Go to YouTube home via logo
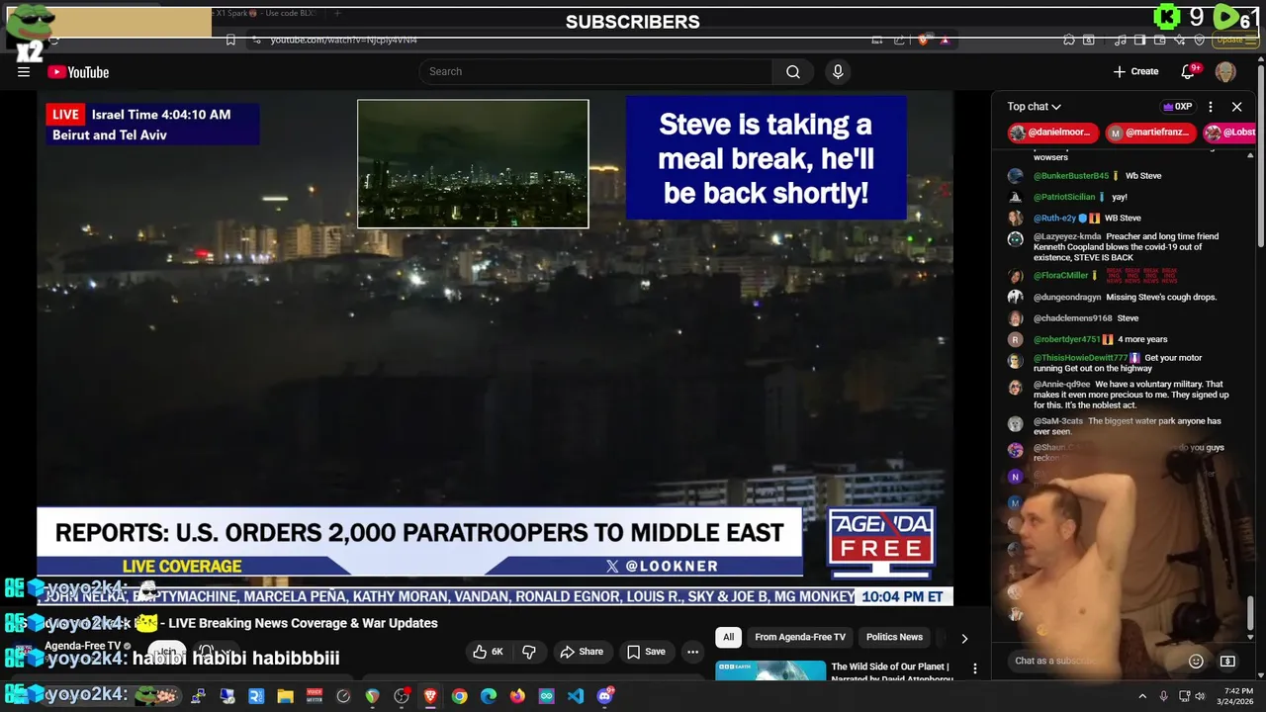This screenshot has height=712, width=1266. (x=78, y=71)
